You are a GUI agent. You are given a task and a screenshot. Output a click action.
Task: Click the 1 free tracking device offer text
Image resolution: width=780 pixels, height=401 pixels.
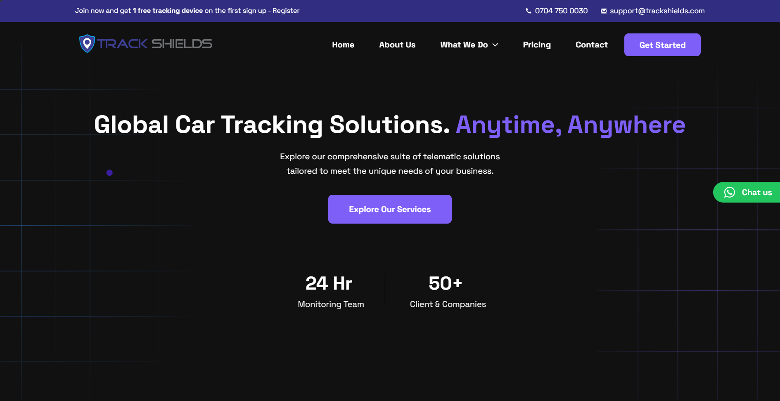click(167, 10)
